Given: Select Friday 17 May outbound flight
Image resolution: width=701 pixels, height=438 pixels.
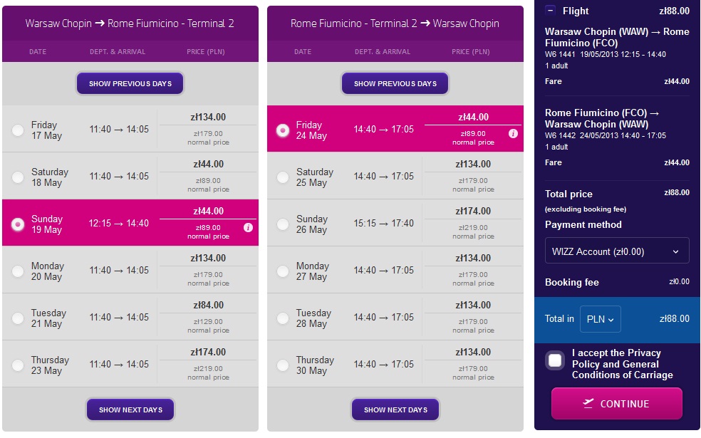Looking at the screenshot, I should (x=18, y=130).
